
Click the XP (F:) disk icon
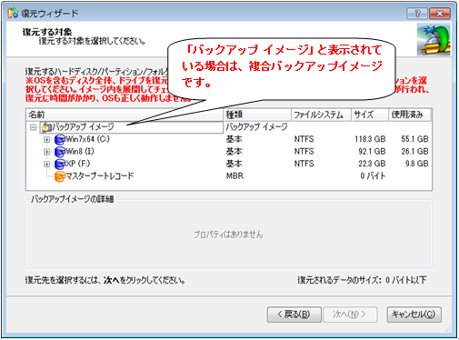[x=60, y=165]
